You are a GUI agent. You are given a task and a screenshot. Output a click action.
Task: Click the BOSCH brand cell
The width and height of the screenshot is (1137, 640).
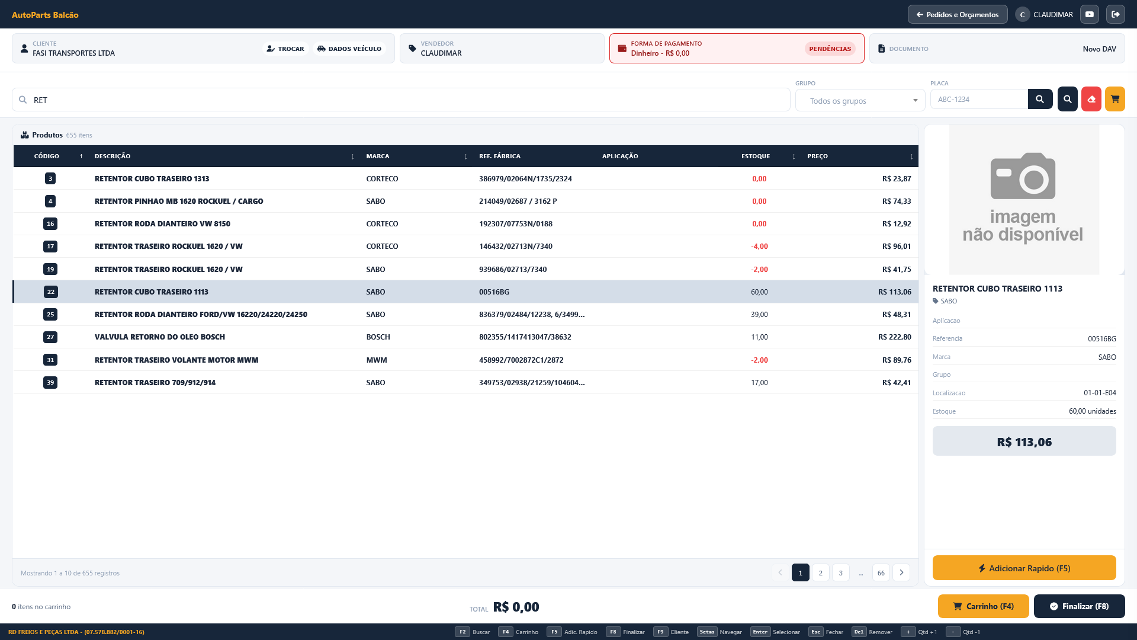[x=378, y=337]
